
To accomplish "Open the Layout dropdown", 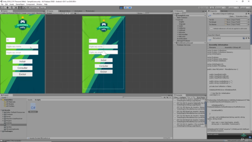I will tap(245, 8).
